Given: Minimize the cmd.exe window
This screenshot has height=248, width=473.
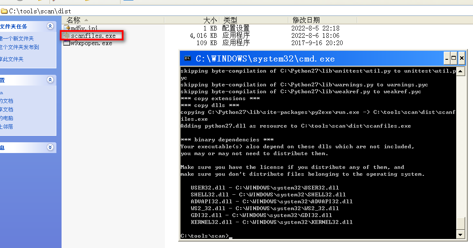Looking at the screenshot, I should pos(447,58).
